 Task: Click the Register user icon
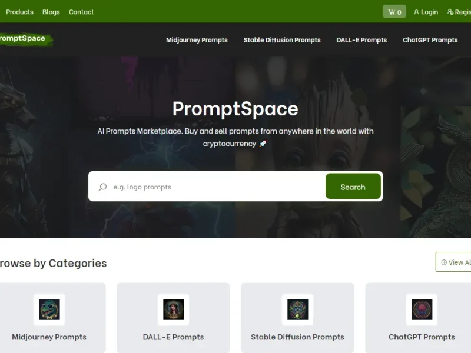coord(450,12)
